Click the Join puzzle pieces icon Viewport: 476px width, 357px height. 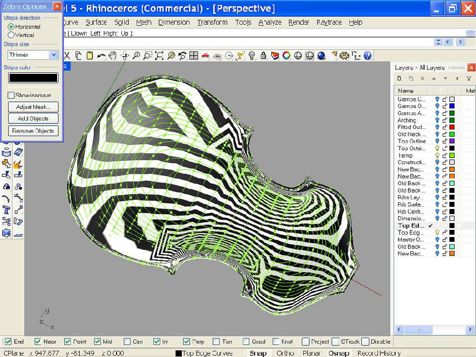pyautogui.click(x=6, y=164)
